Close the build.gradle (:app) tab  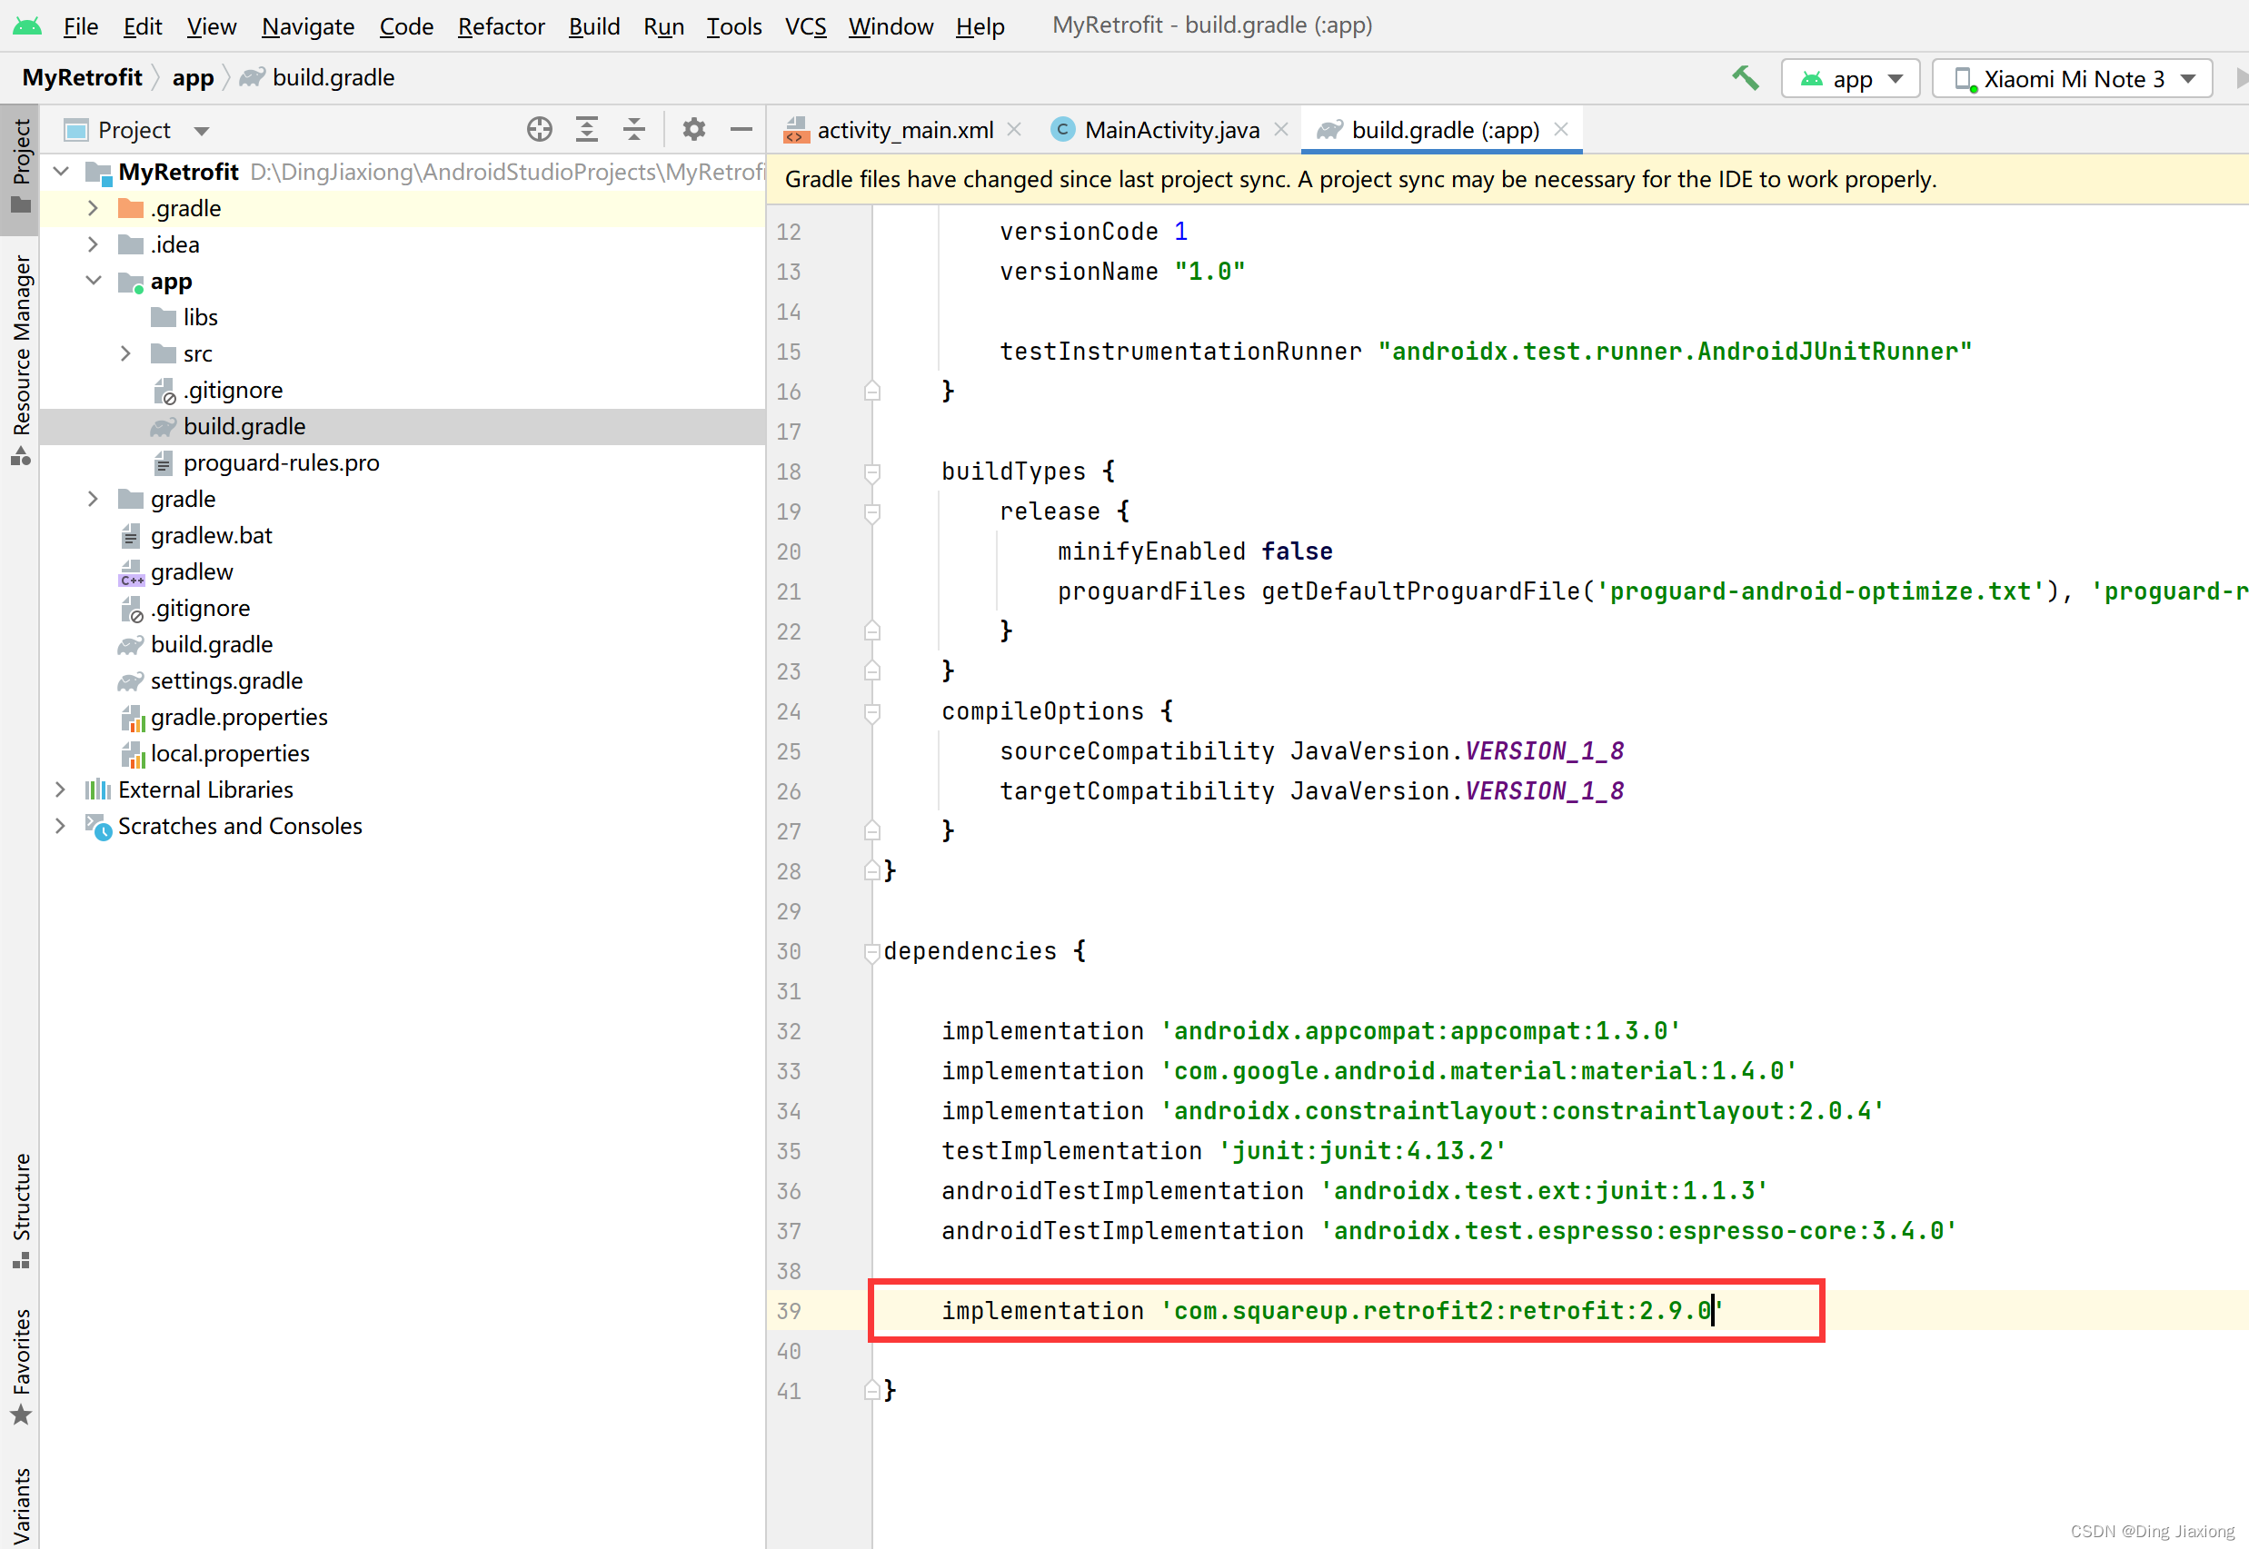click(1561, 129)
